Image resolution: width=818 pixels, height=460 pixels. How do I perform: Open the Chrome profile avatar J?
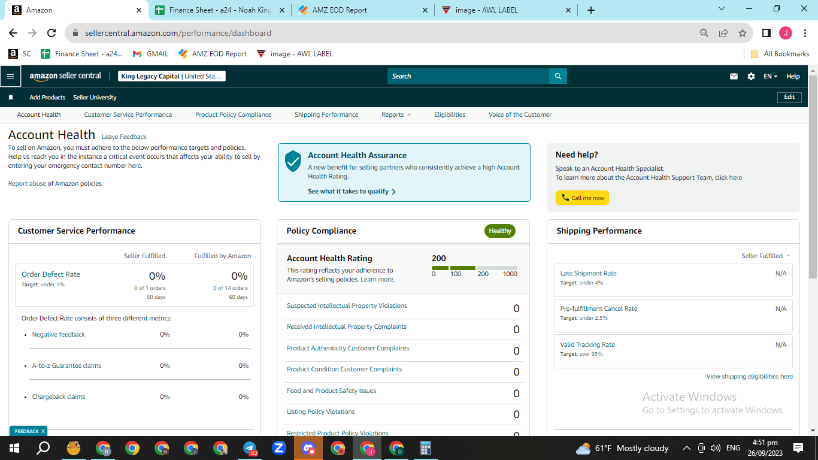pos(786,33)
